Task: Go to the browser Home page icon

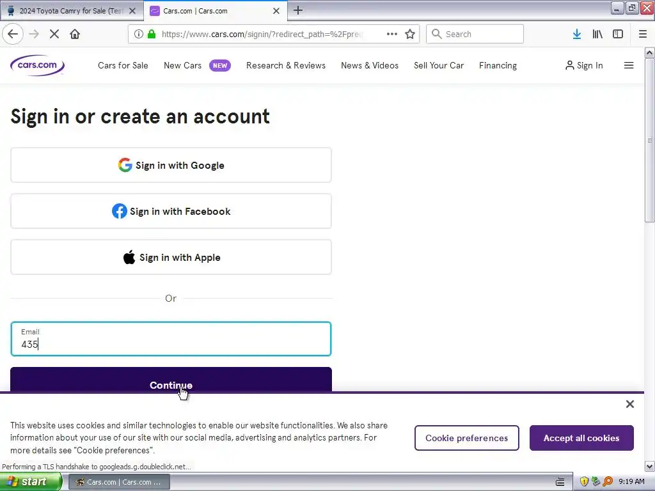Action: pos(75,34)
